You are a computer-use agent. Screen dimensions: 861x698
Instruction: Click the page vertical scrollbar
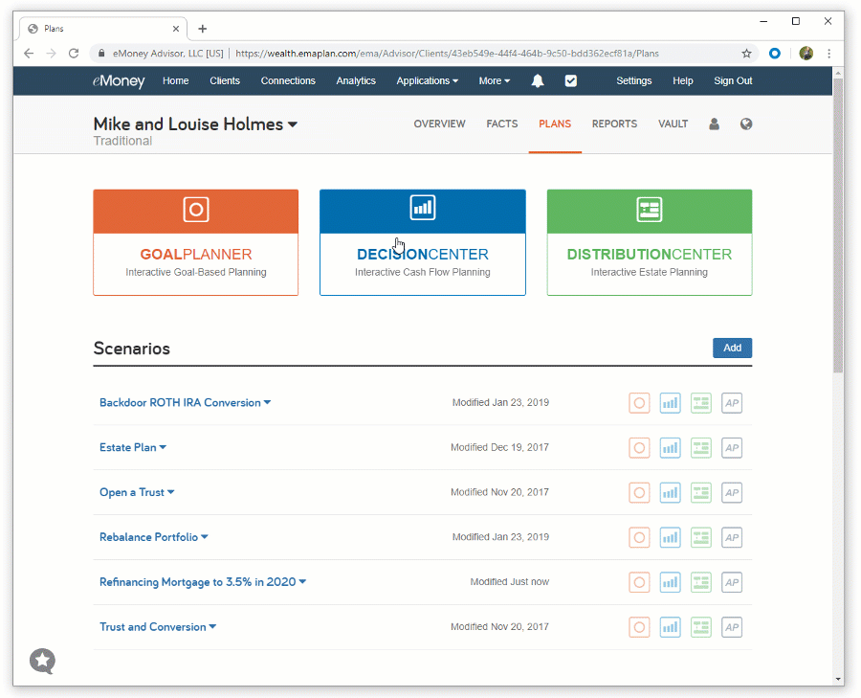point(838,225)
